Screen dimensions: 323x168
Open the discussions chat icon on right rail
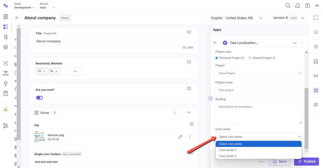coord(316,105)
